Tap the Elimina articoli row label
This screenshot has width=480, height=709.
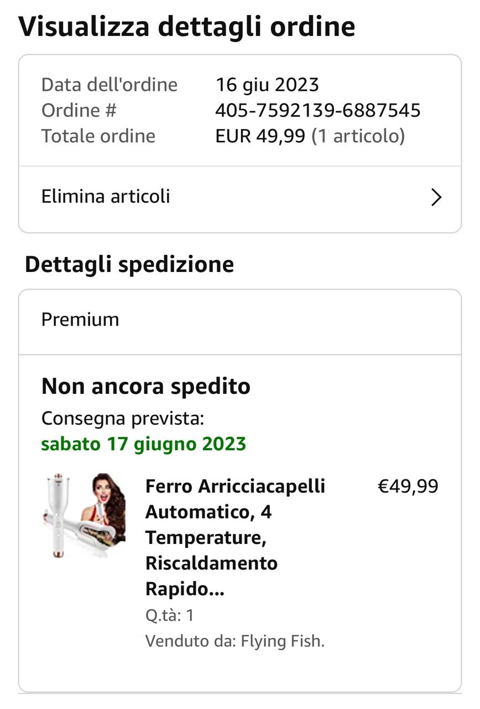coord(106,196)
